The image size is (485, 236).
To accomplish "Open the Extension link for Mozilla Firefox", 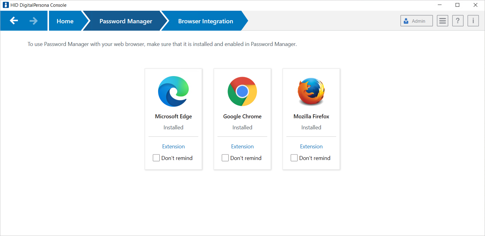I will coord(311,147).
